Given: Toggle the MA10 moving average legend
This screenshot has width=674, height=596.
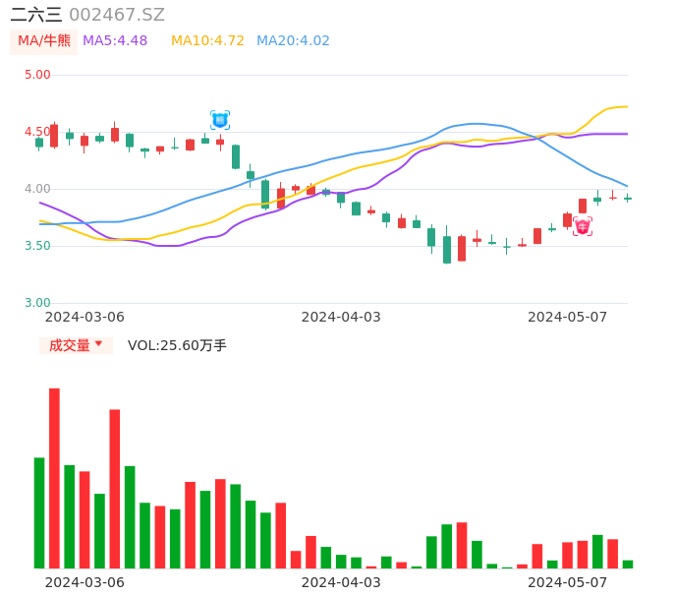Looking at the screenshot, I should [x=207, y=41].
